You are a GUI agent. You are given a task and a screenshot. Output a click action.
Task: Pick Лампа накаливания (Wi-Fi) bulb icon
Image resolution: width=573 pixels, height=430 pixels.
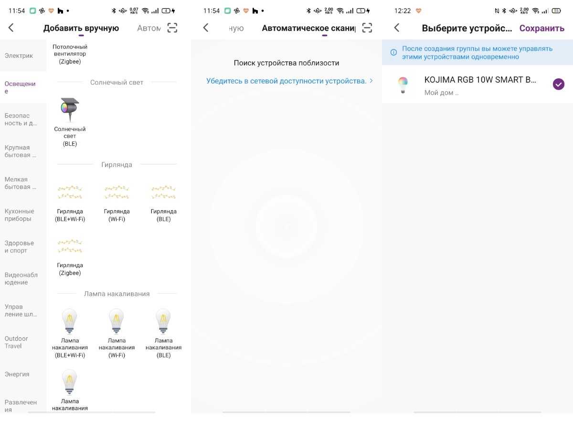click(117, 321)
